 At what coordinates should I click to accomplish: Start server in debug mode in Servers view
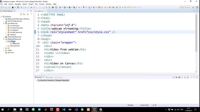click(x=176, y=77)
